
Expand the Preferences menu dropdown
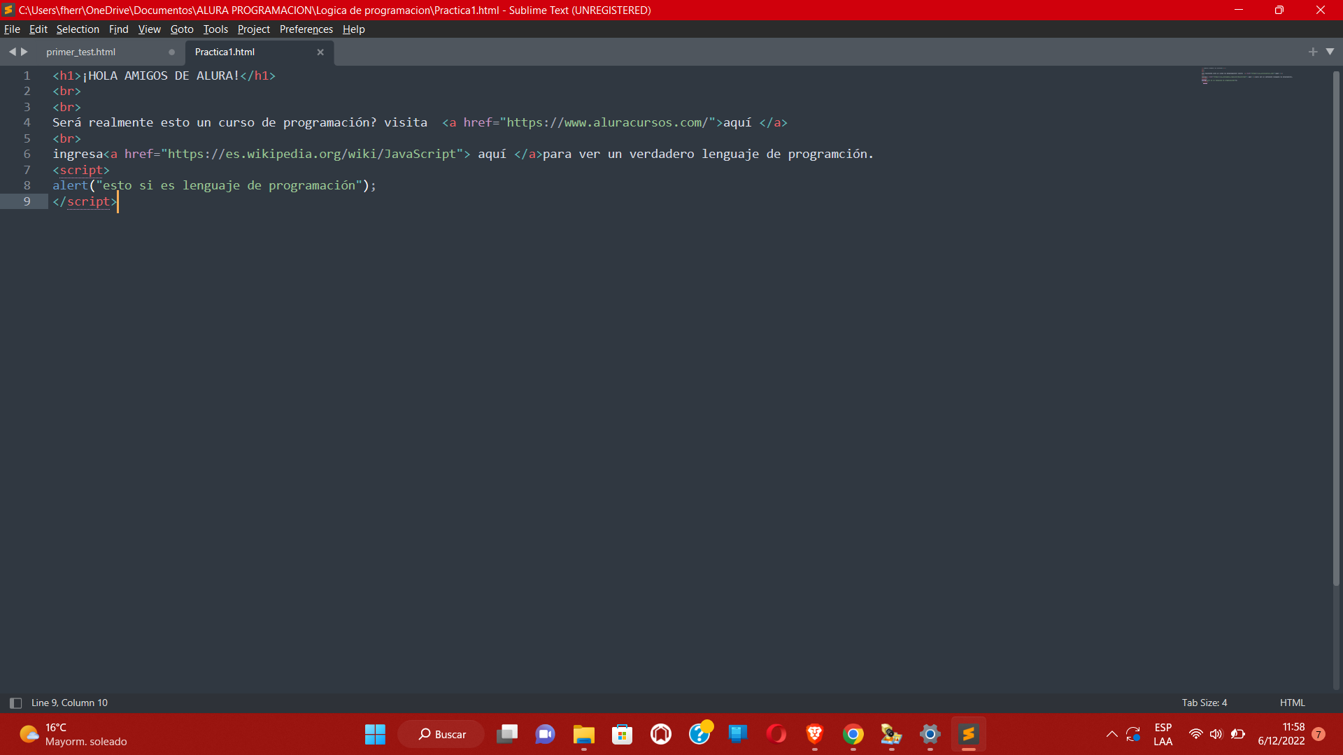[305, 29]
